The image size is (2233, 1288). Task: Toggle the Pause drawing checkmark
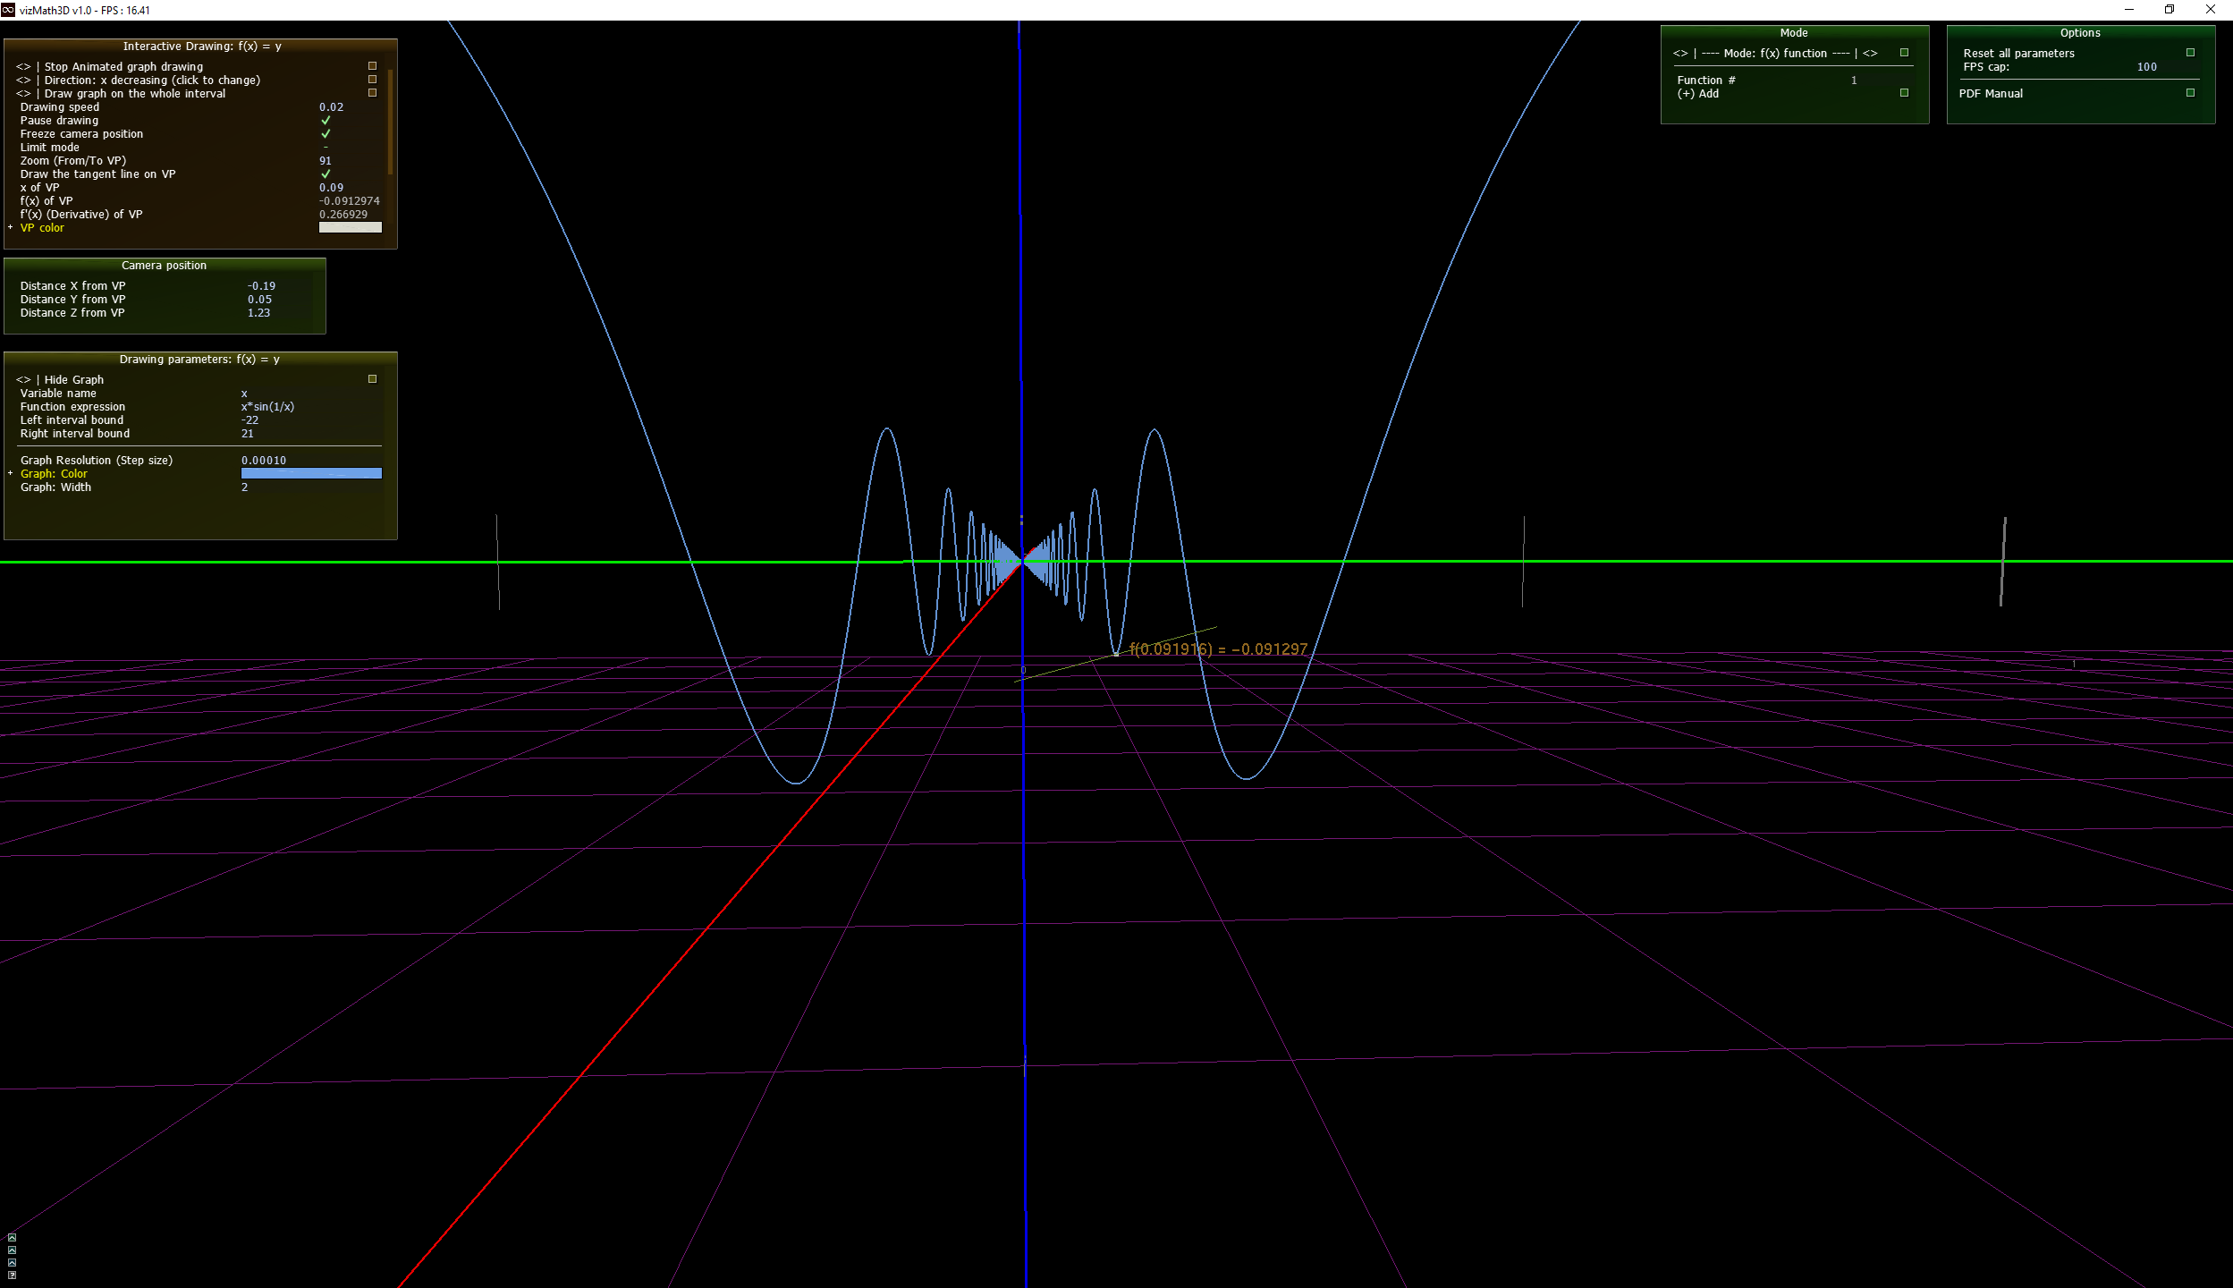[x=326, y=121]
